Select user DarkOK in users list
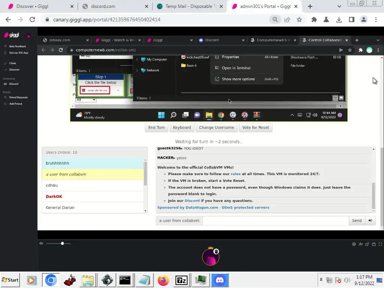384x288 pixels. pyautogui.click(x=93, y=196)
